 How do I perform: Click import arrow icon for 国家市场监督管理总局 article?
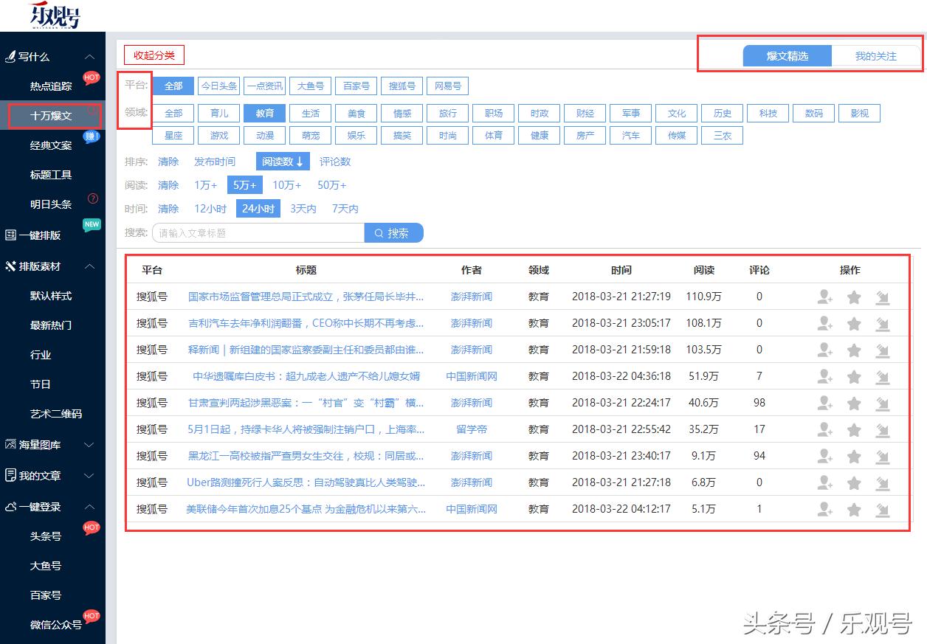pos(882,297)
